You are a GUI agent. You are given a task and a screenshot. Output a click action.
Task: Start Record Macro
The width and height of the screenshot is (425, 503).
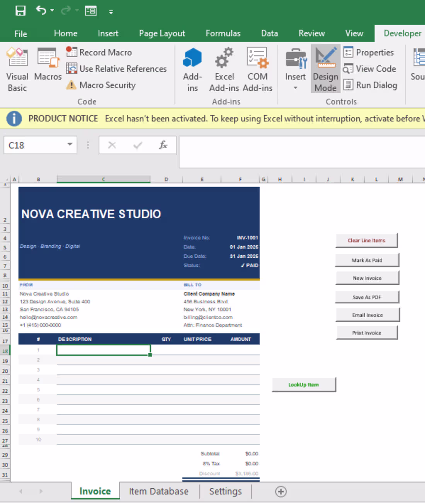(x=99, y=52)
